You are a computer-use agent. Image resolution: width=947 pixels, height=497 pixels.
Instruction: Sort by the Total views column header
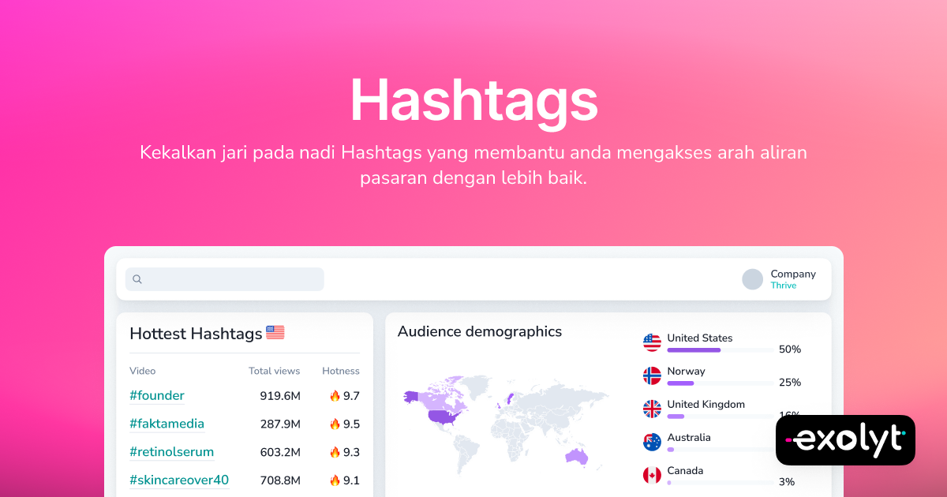[274, 371]
